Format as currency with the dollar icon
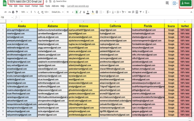194x121 pixels. tap(31, 12)
